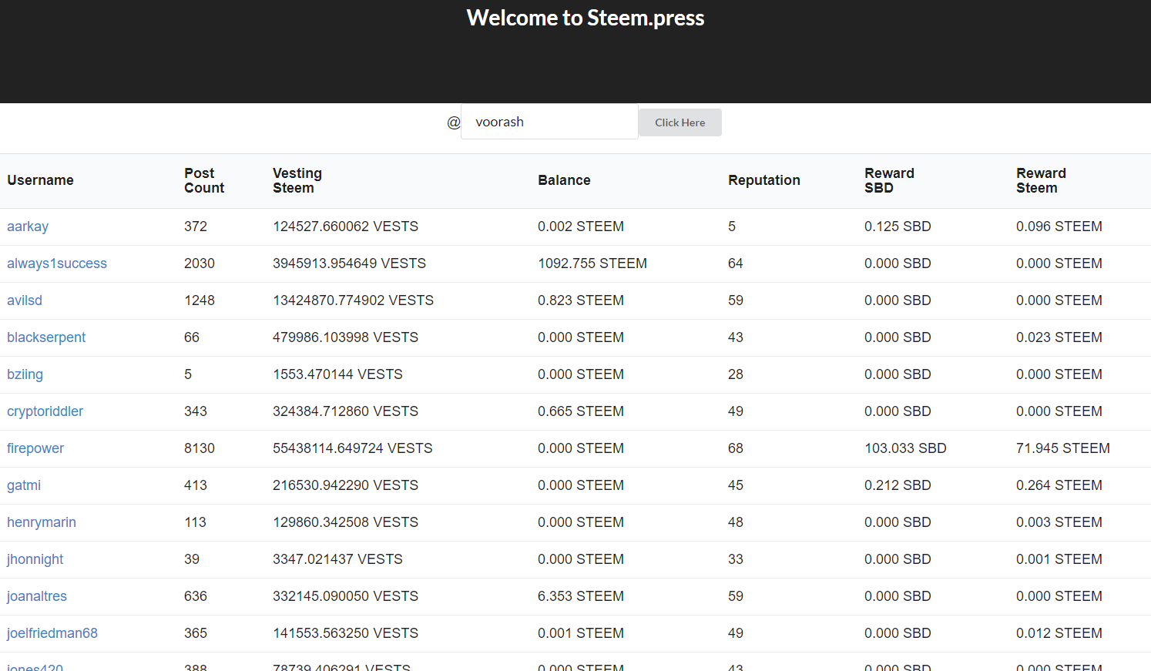This screenshot has height=671, width=1151.
Task: Select avilsd post count 1248
Action: tap(200, 300)
